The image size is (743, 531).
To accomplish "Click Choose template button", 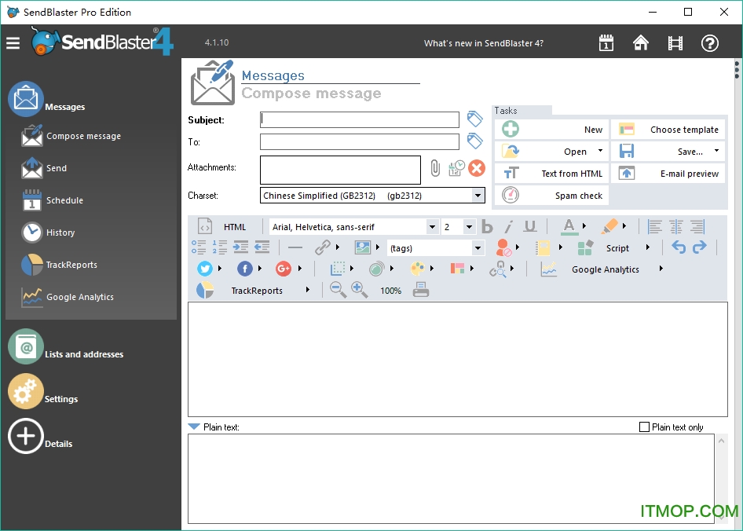I will point(668,130).
